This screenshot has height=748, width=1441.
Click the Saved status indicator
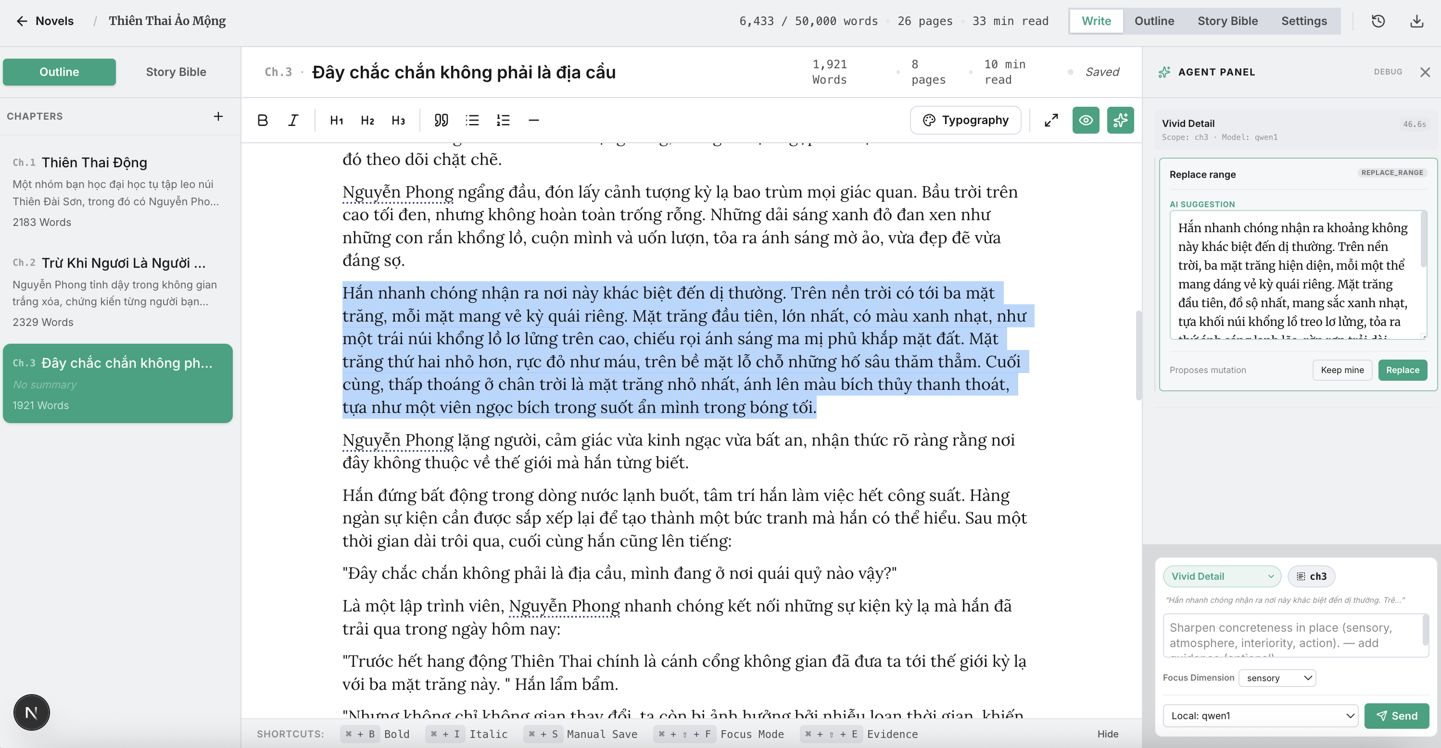click(1102, 72)
